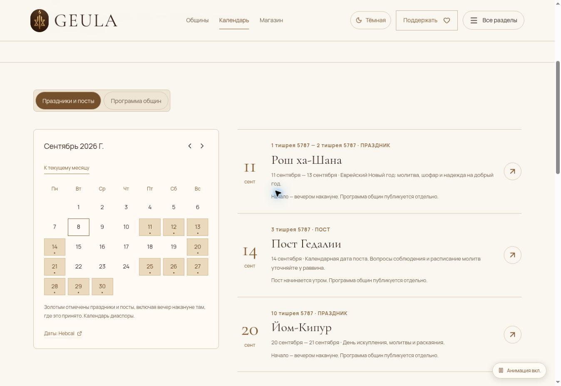Toggle animation with Анимация вкл. button

click(x=519, y=370)
